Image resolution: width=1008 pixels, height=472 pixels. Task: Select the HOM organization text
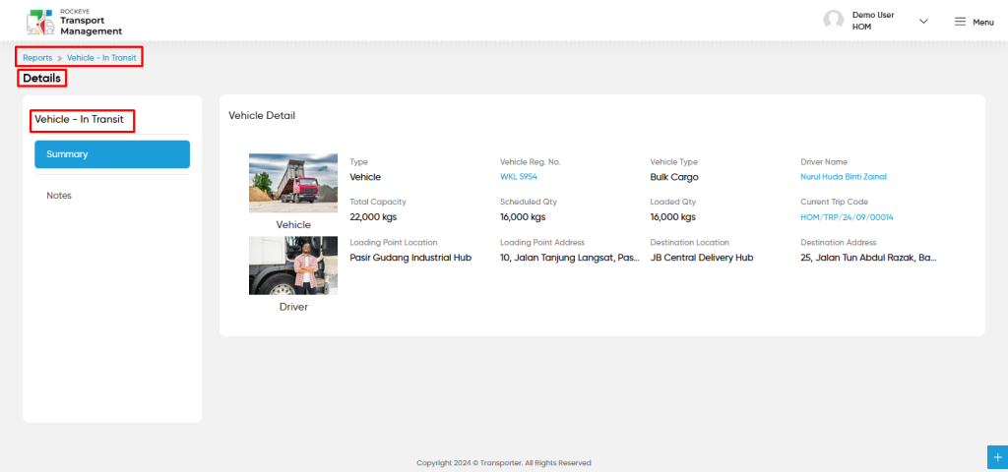coord(861,27)
